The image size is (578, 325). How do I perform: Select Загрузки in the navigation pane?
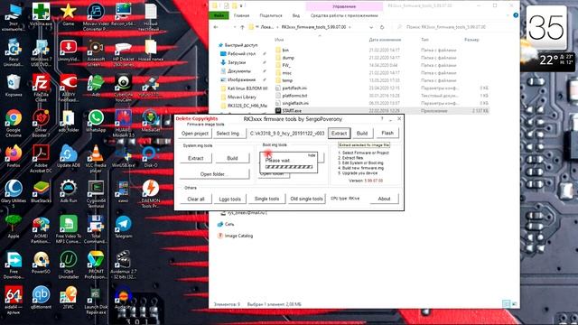click(x=237, y=62)
